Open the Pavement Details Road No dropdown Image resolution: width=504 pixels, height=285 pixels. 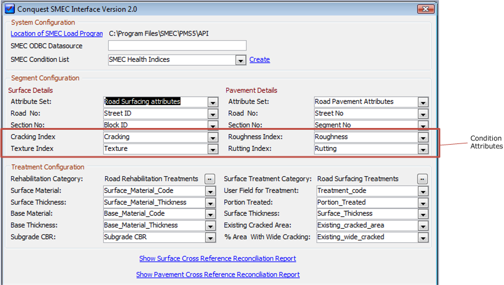pos(423,114)
